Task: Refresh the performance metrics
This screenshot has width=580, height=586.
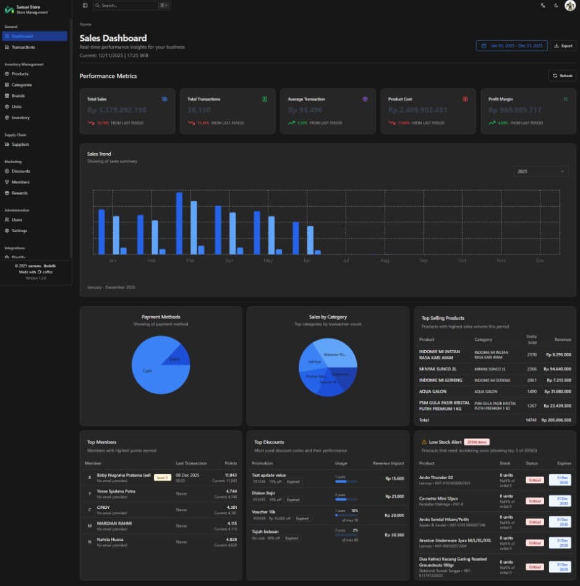Action: pyautogui.click(x=562, y=76)
